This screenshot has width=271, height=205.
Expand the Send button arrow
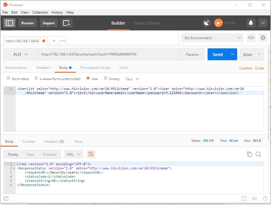232,54
